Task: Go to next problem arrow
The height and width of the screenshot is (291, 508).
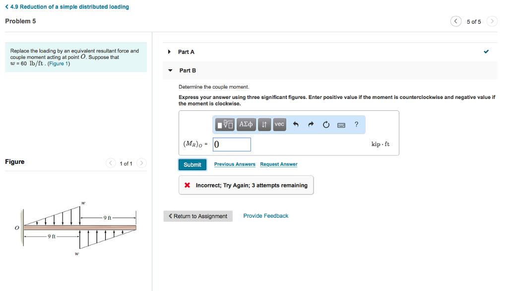Action: coord(492,21)
